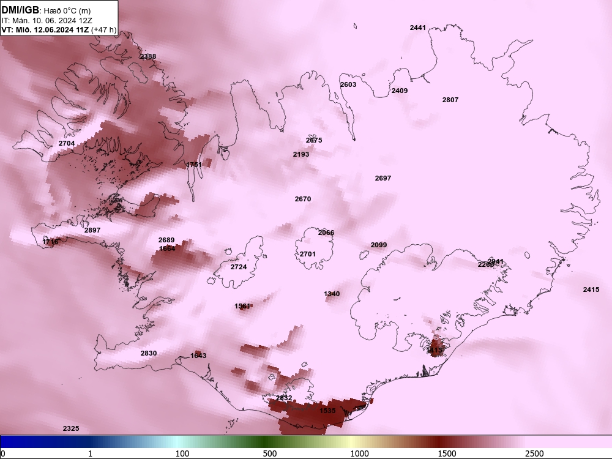The width and height of the screenshot is (612, 459).
Task: Select the 1716 value on the peninsula
Action: coord(50,242)
